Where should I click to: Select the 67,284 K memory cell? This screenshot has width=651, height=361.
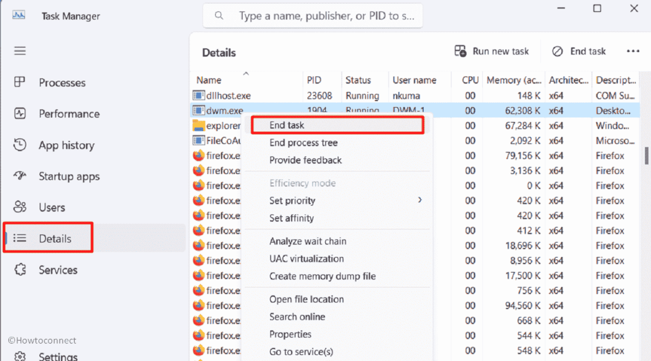pyautogui.click(x=522, y=126)
